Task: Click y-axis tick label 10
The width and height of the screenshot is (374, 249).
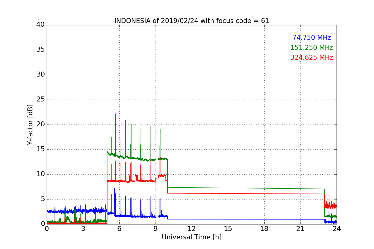Action: point(41,174)
